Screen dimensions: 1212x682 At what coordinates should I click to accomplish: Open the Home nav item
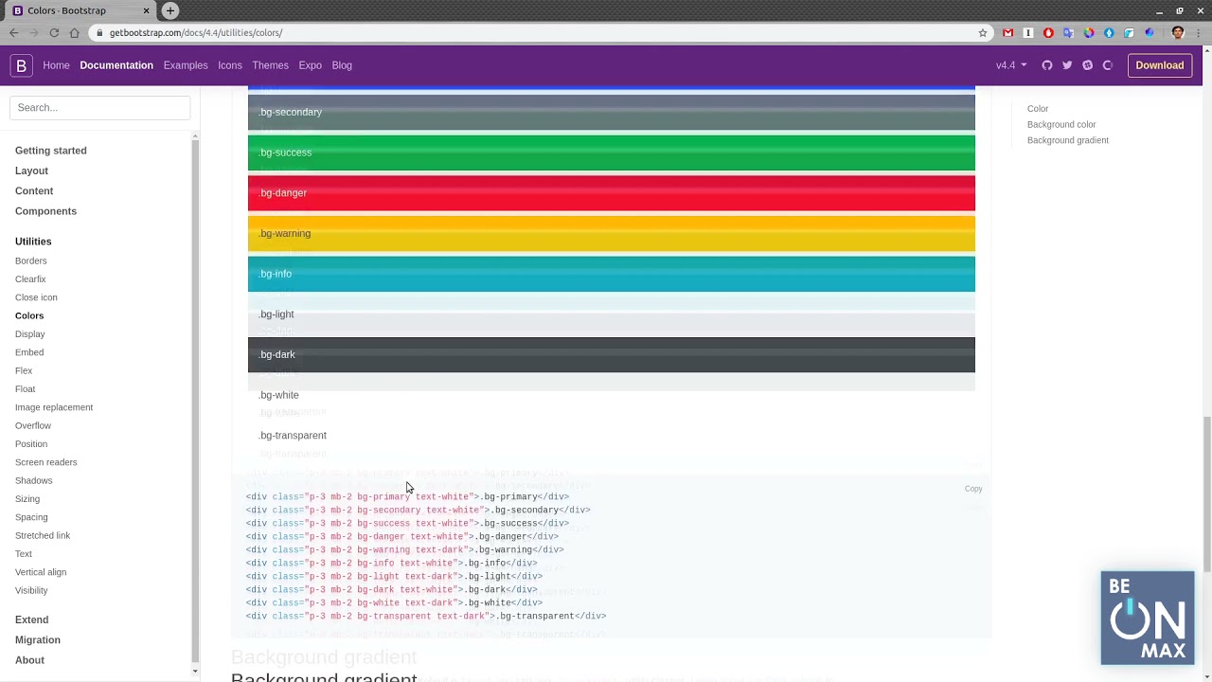56,65
